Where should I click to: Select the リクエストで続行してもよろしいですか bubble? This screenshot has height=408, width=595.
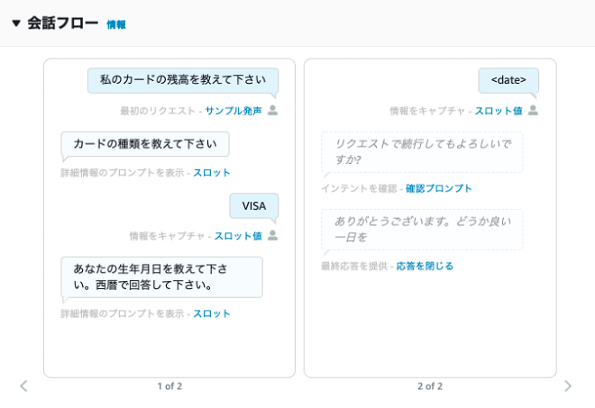422,152
